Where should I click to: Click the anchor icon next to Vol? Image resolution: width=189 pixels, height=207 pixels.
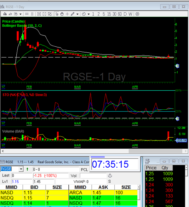[110, 175]
